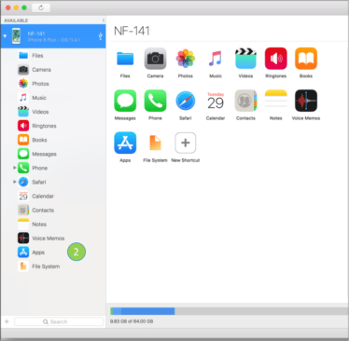Screen dimensions: 349x341
Task: Click the refresh button in the title bar
Action: [x=41, y=7]
